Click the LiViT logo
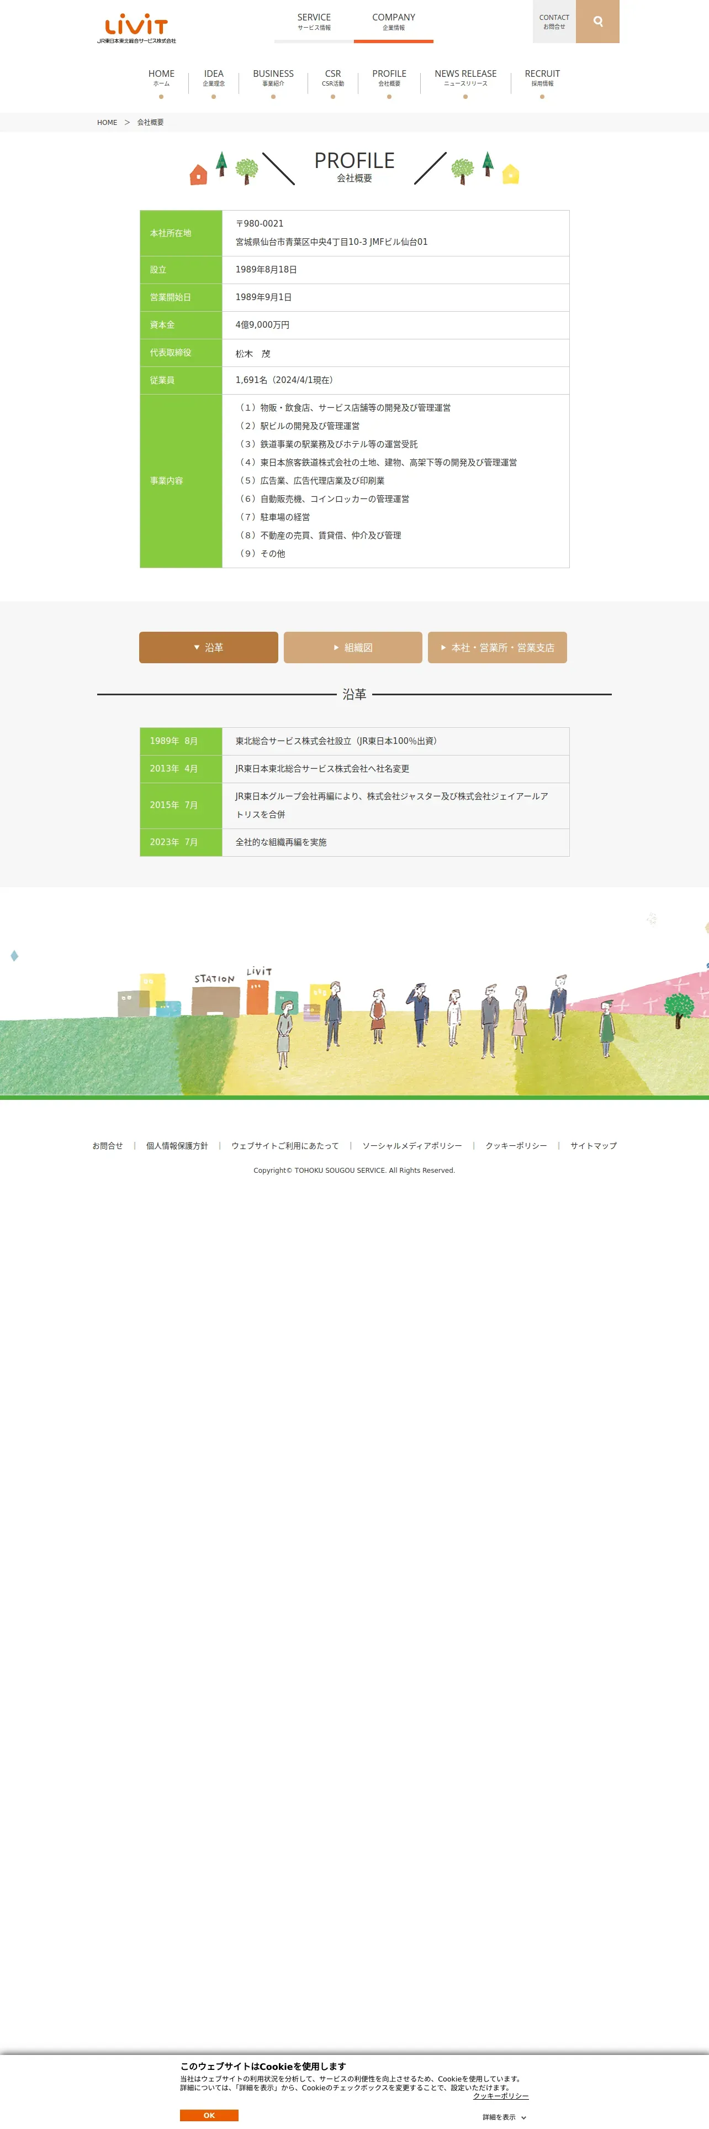This screenshot has width=709, height=2129. 136,28
